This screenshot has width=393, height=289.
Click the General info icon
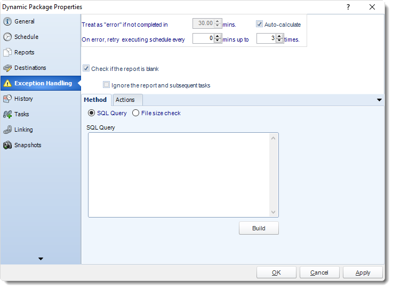pyautogui.click(x=7, y=21)
